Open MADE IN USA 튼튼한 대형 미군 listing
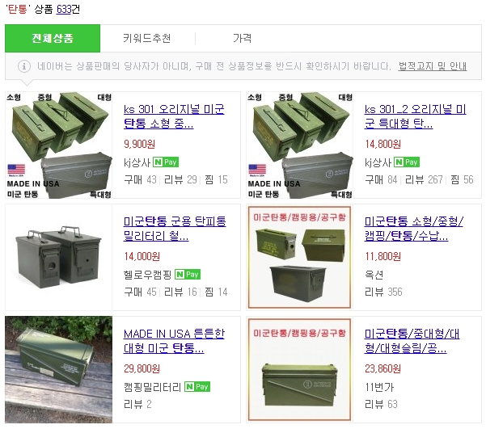The height and width of the screenshot is (429, 486). click(x=175, y=342)
